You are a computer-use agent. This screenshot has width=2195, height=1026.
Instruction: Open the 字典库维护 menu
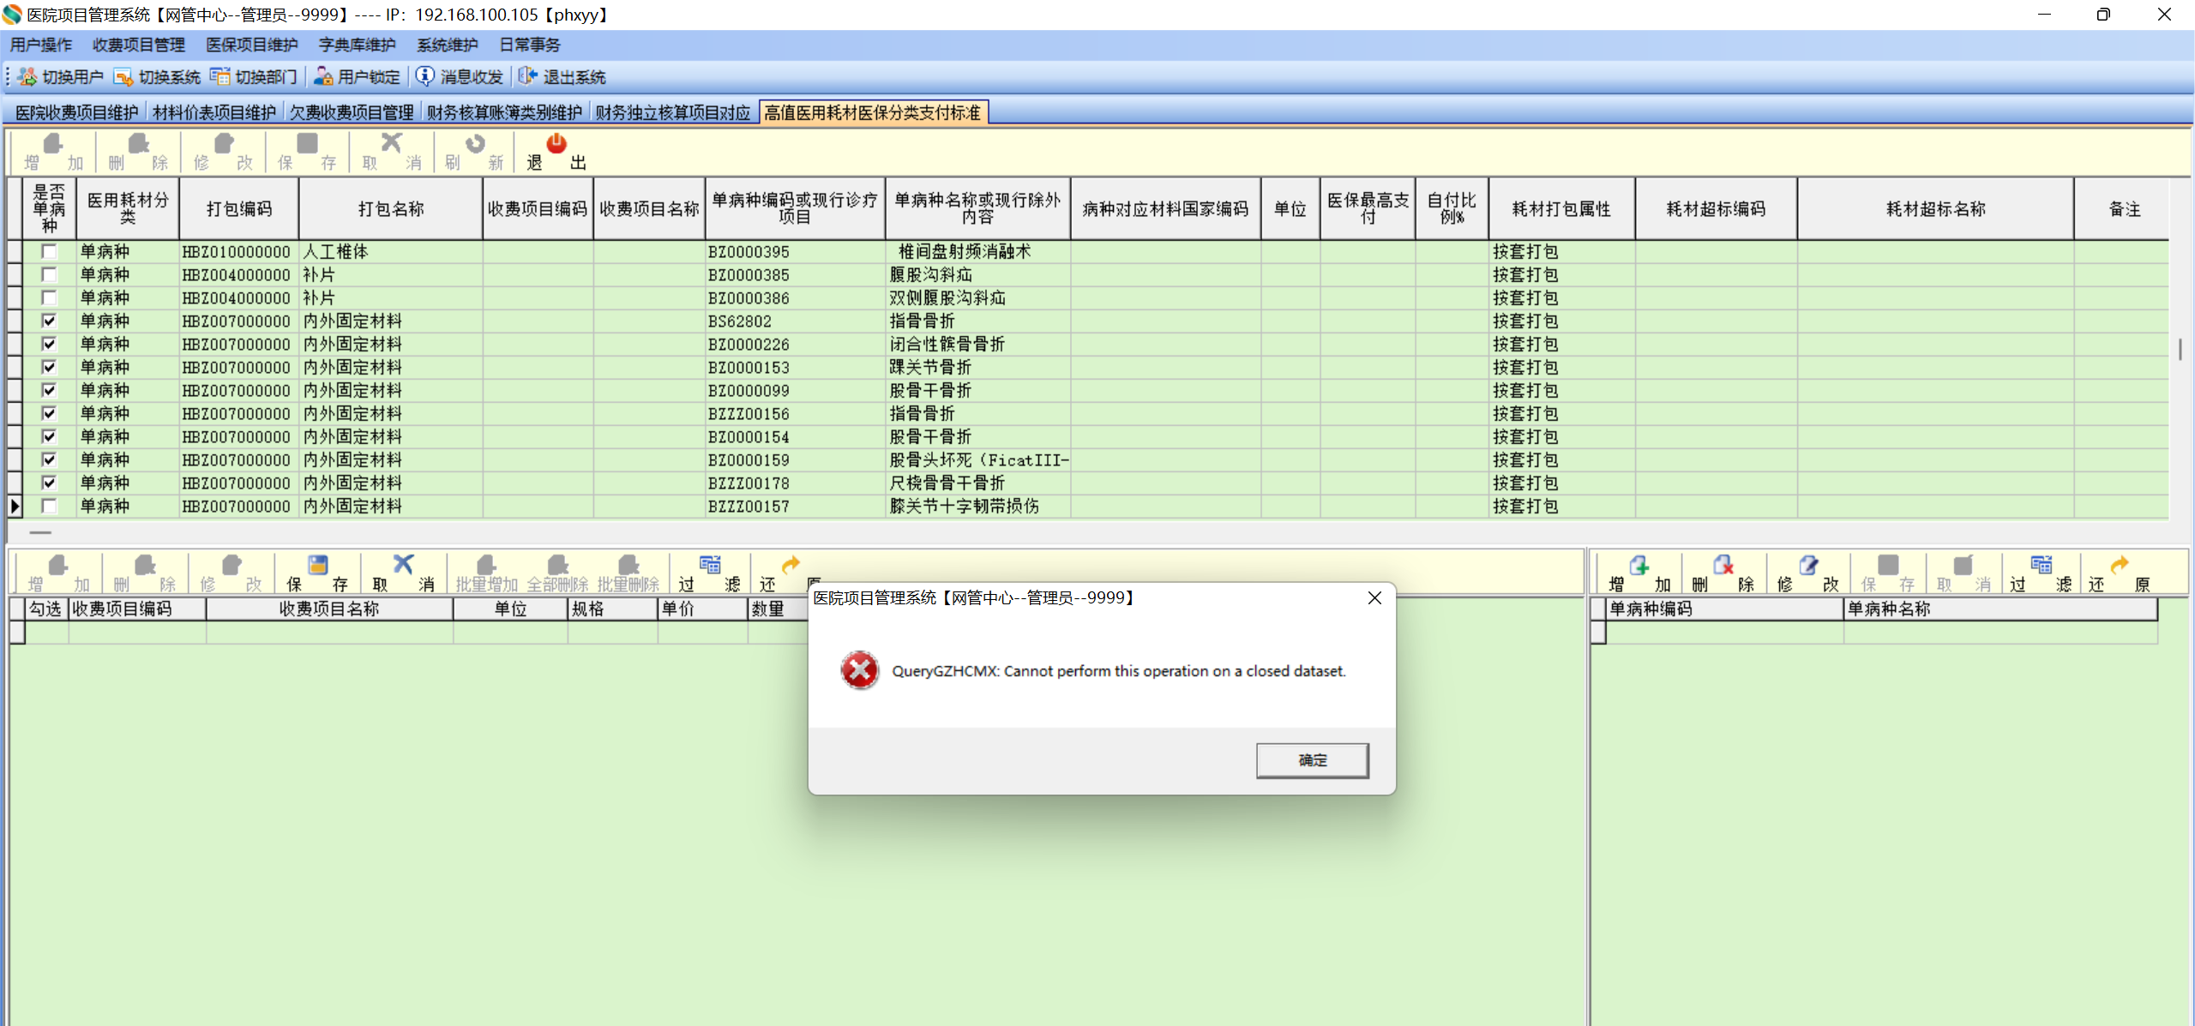click(357, 45)
